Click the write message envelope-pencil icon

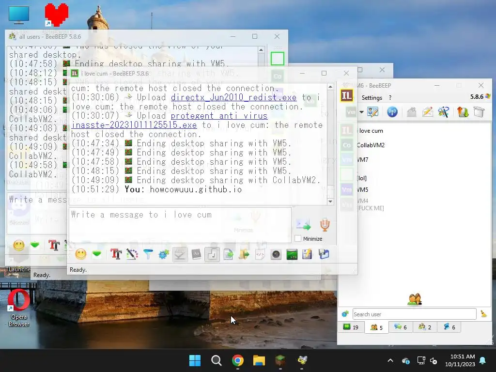427,112
